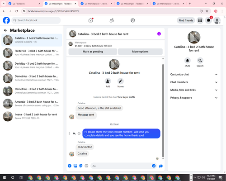Open a new browser tab
The image size is (226, 181).
pos(190,4)
